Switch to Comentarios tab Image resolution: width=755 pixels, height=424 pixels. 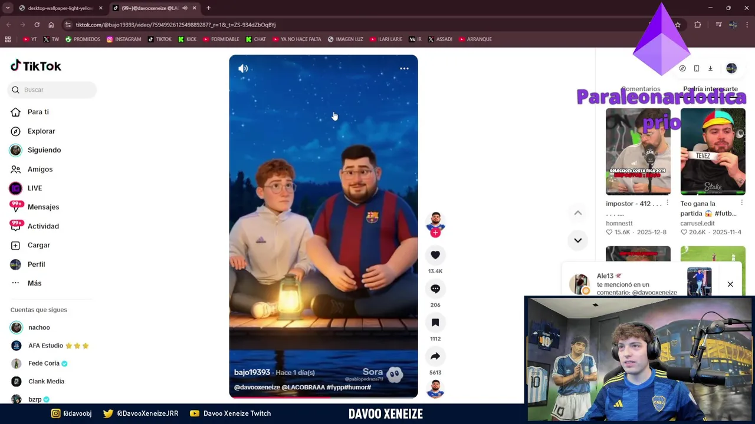[641, 89]
